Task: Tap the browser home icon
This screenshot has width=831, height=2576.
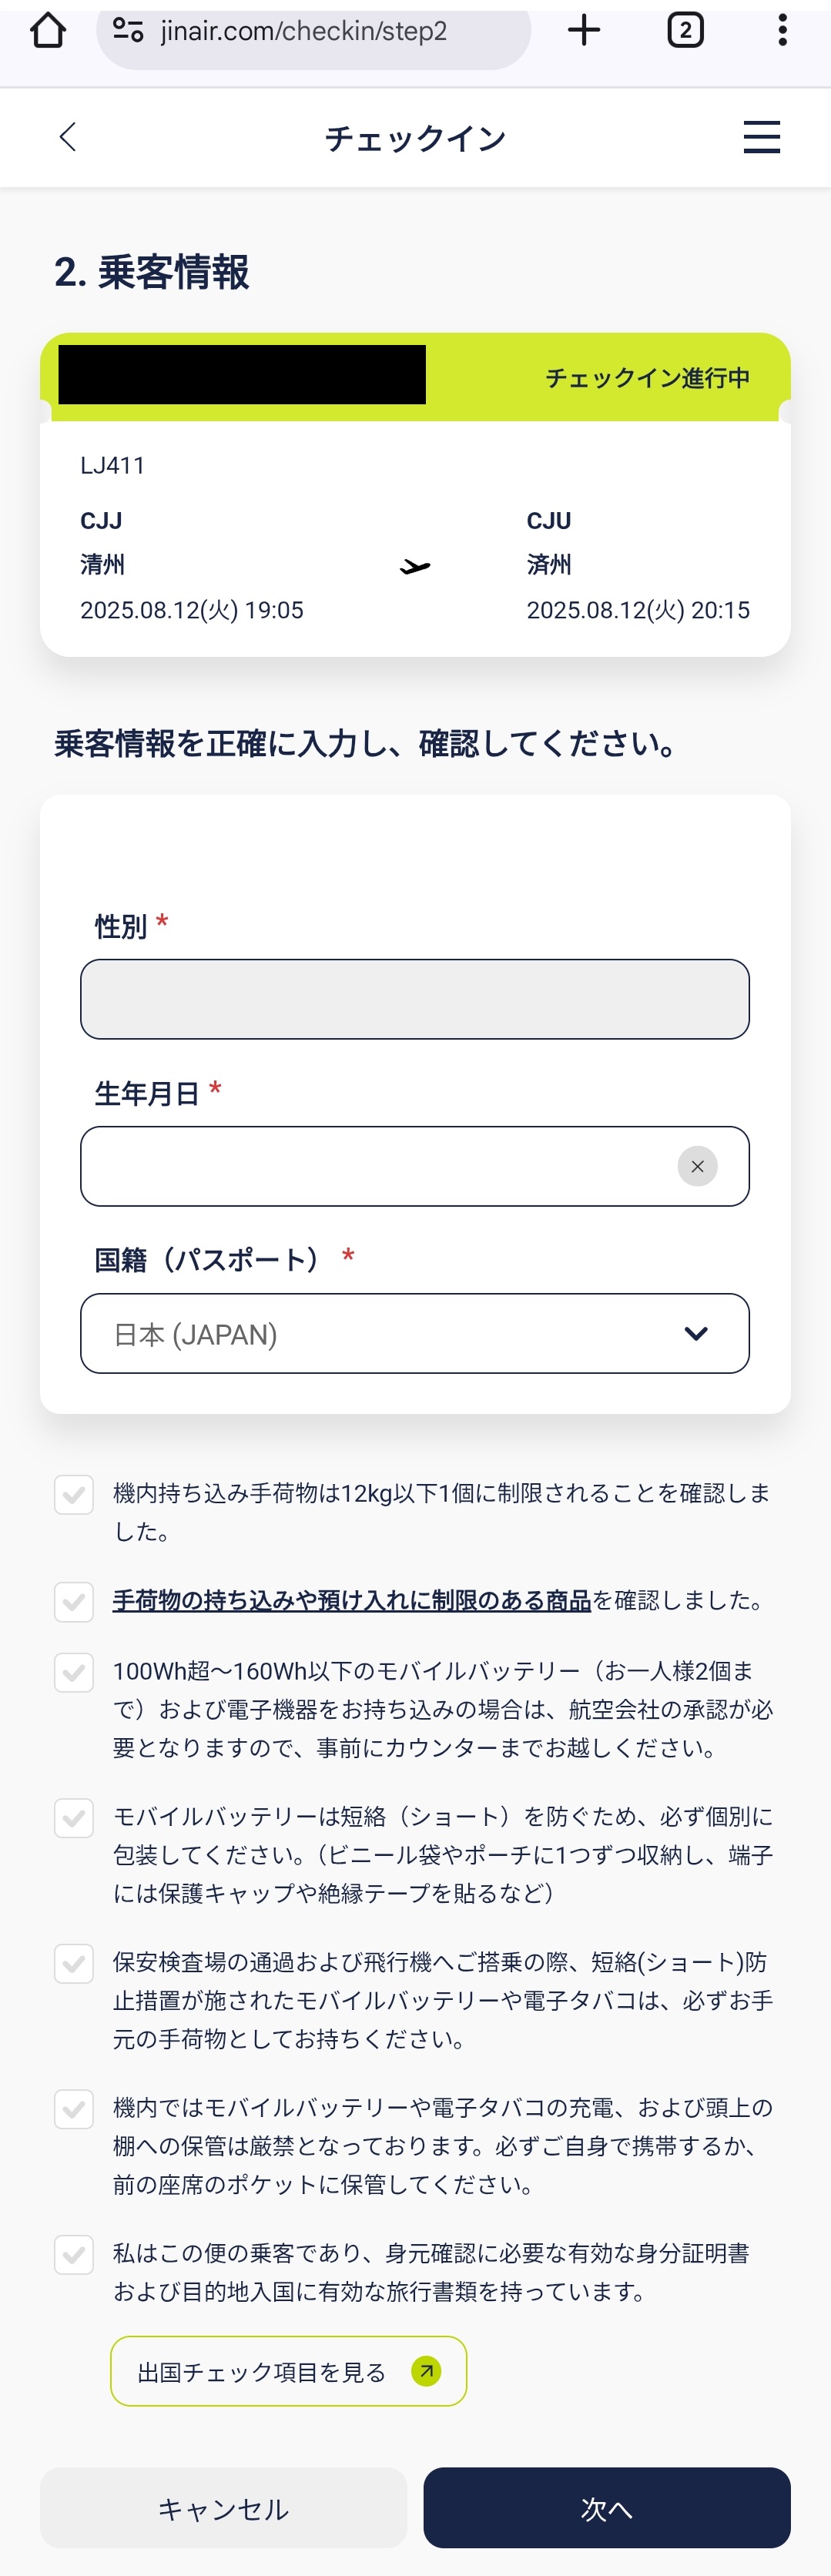Action: 48,31
